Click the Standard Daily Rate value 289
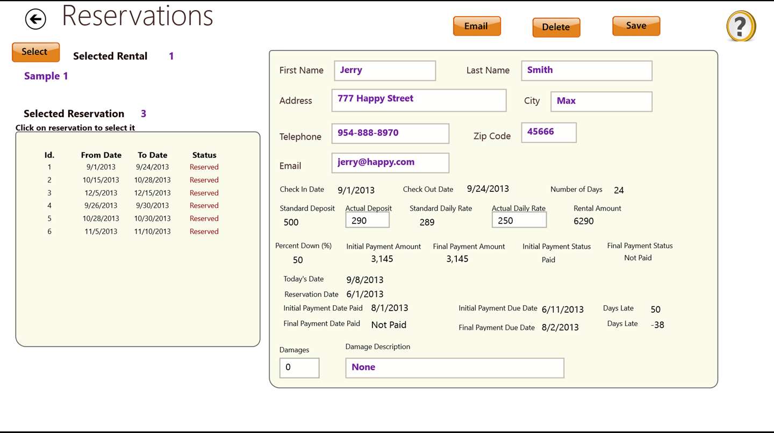774x433 pixels. [427, 222]
